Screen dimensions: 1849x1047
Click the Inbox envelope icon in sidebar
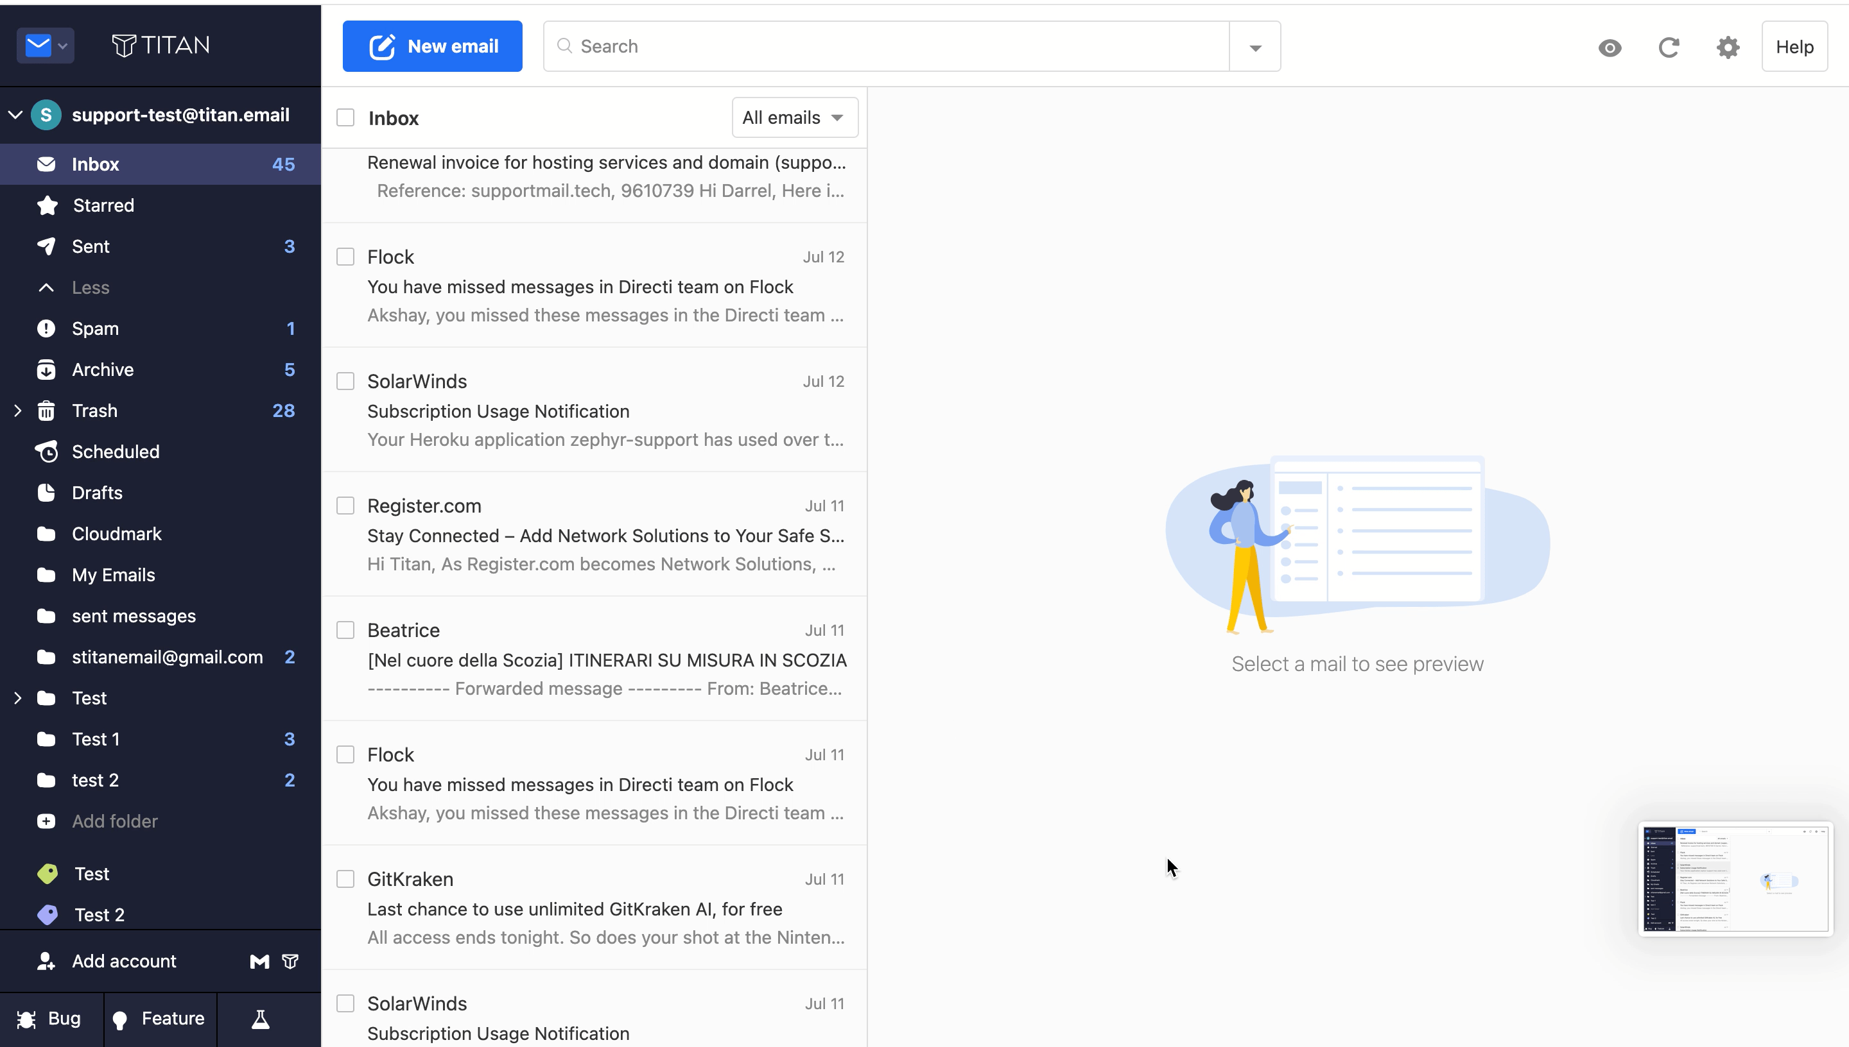(x=46, y=164)
